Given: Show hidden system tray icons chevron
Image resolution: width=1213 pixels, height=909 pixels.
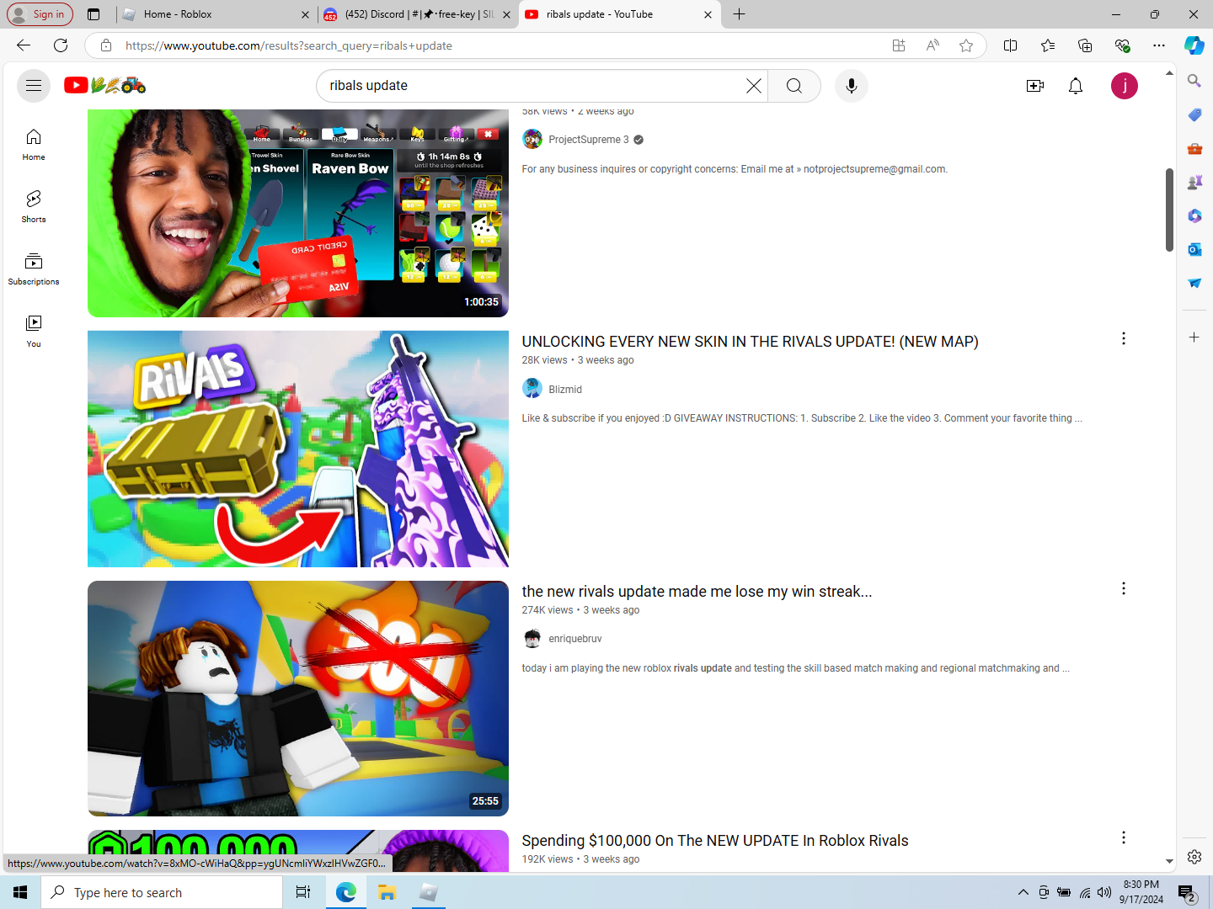Looking at the screenshot, I should click(x=1023, y=892).
